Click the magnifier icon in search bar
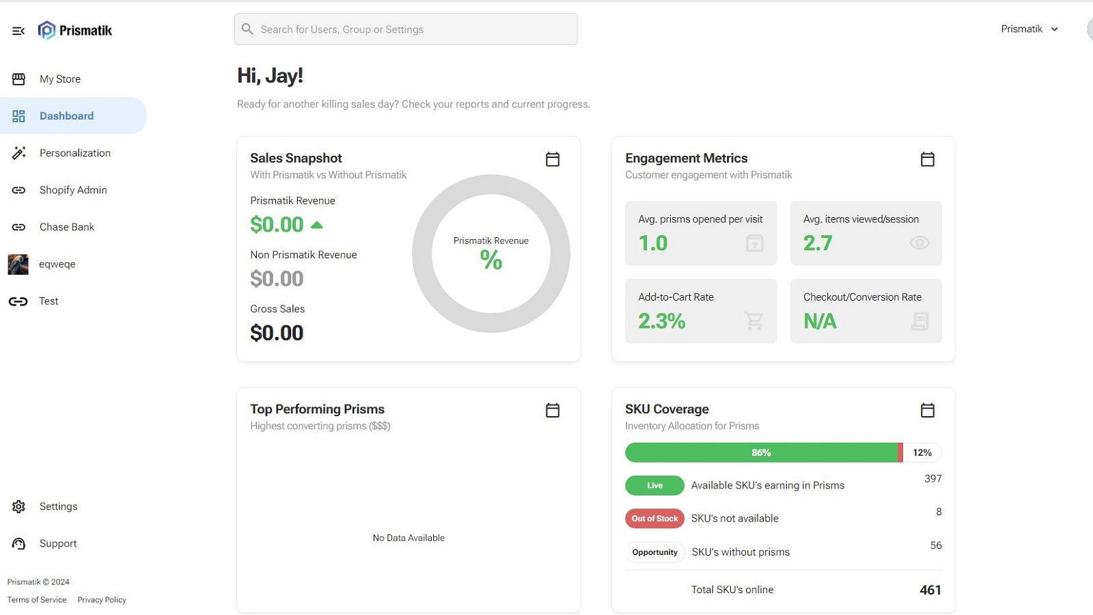1093x615 pixels. coord(247,29)
